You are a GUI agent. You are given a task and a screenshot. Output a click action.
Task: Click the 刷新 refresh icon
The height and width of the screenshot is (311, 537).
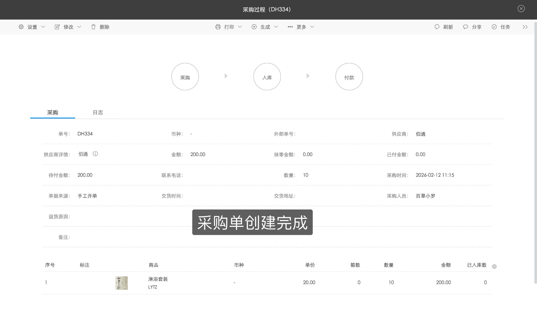(x=436, y=27)
